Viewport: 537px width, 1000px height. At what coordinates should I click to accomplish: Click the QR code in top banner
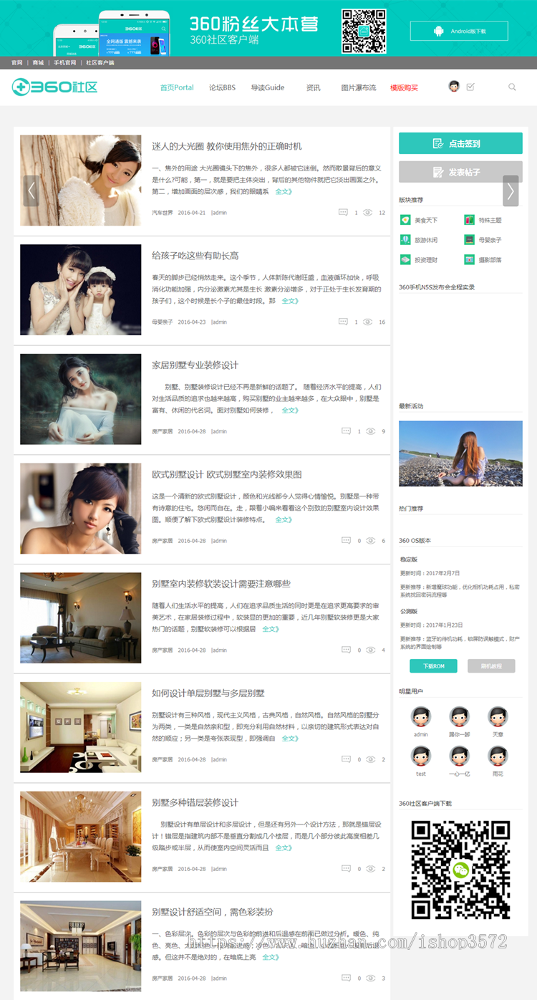coord(364,31)
